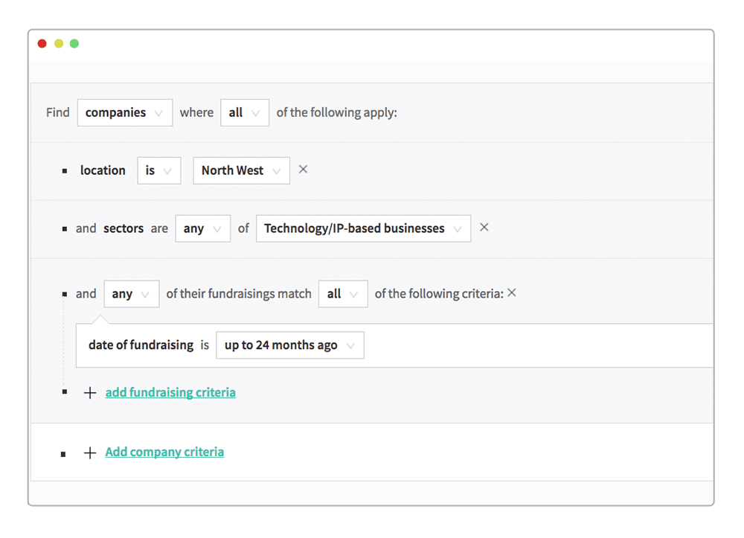
Task: Open the up to 24 months ago dropdown
Action: [x=290, y=345]
